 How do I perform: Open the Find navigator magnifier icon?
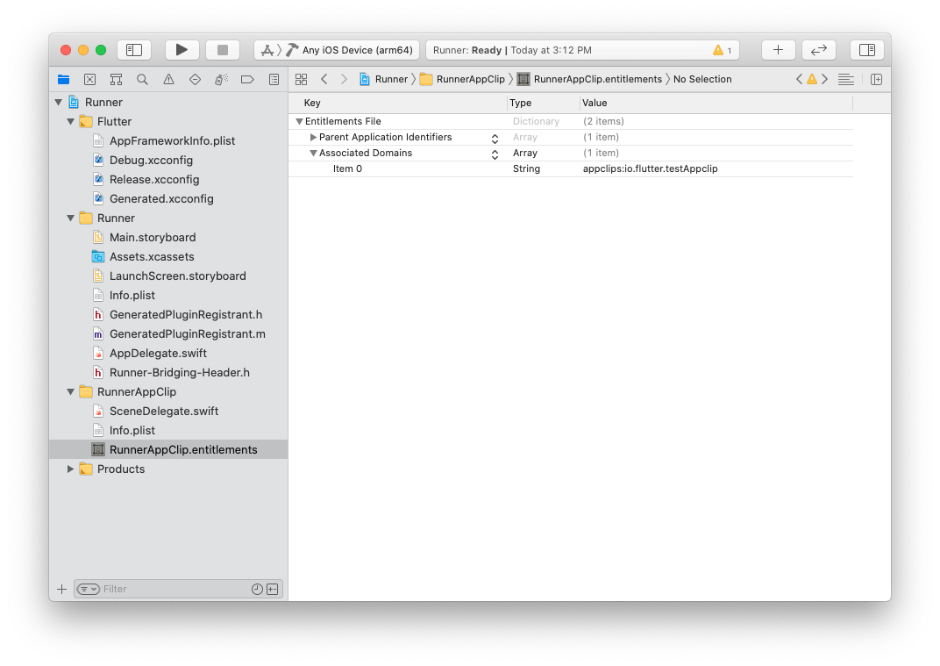pyautogui.click(x=142, y=79)
